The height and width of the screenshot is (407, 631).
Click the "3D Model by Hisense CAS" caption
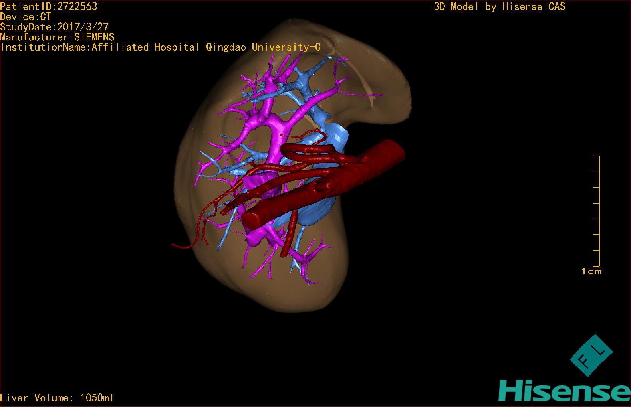click(500, 7)
